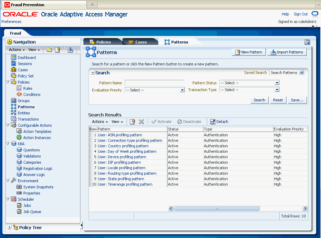
Task: Click the Entities icon in navigation
Action: pos(14,113)
